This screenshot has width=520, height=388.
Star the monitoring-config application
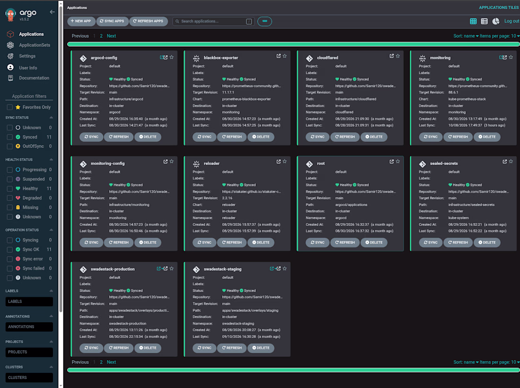click(172, 162)
